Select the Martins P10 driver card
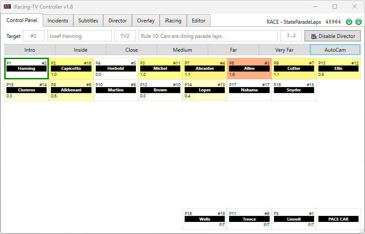Viewport: 365px width, 234px height. (x=116, y=90)
